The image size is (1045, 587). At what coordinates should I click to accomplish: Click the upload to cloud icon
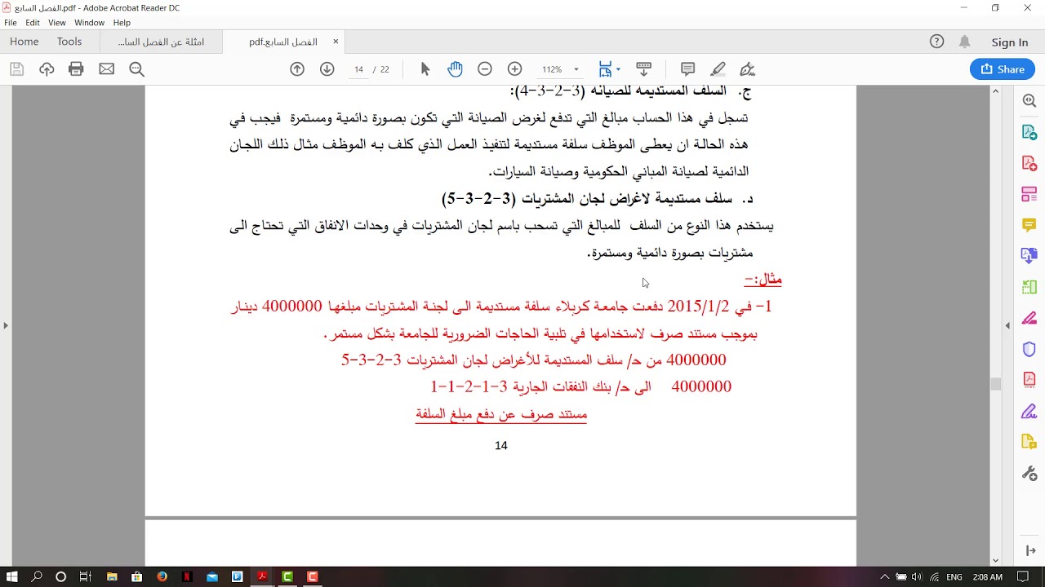[47, 69]
